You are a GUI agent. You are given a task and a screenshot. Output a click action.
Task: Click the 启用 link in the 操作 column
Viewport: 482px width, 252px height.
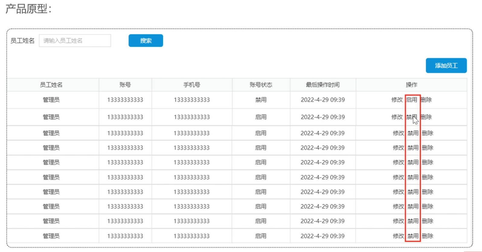tap(412, 100)
